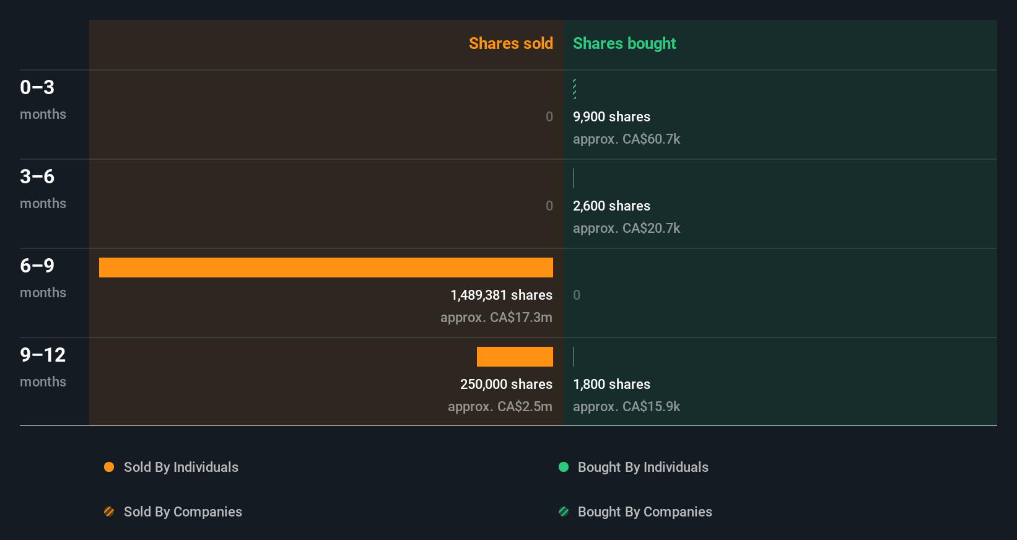
Task: Click the orange Sold By Individuals legend dot
Action: coord(109,467)
